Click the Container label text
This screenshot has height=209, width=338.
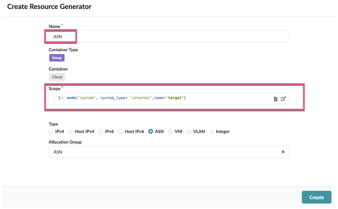coord(58,69)
